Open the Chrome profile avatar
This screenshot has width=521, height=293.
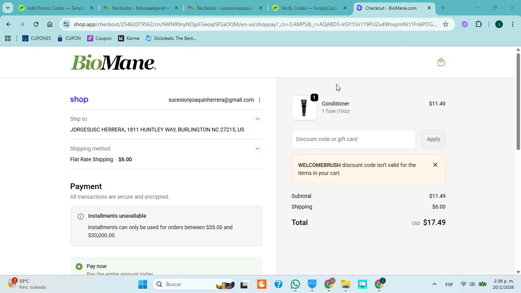(x=499, y=24)
